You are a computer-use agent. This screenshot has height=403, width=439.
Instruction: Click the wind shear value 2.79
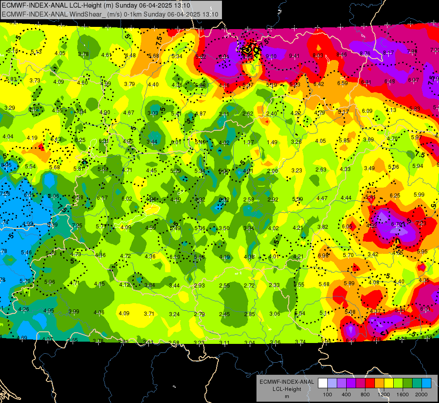200,314
